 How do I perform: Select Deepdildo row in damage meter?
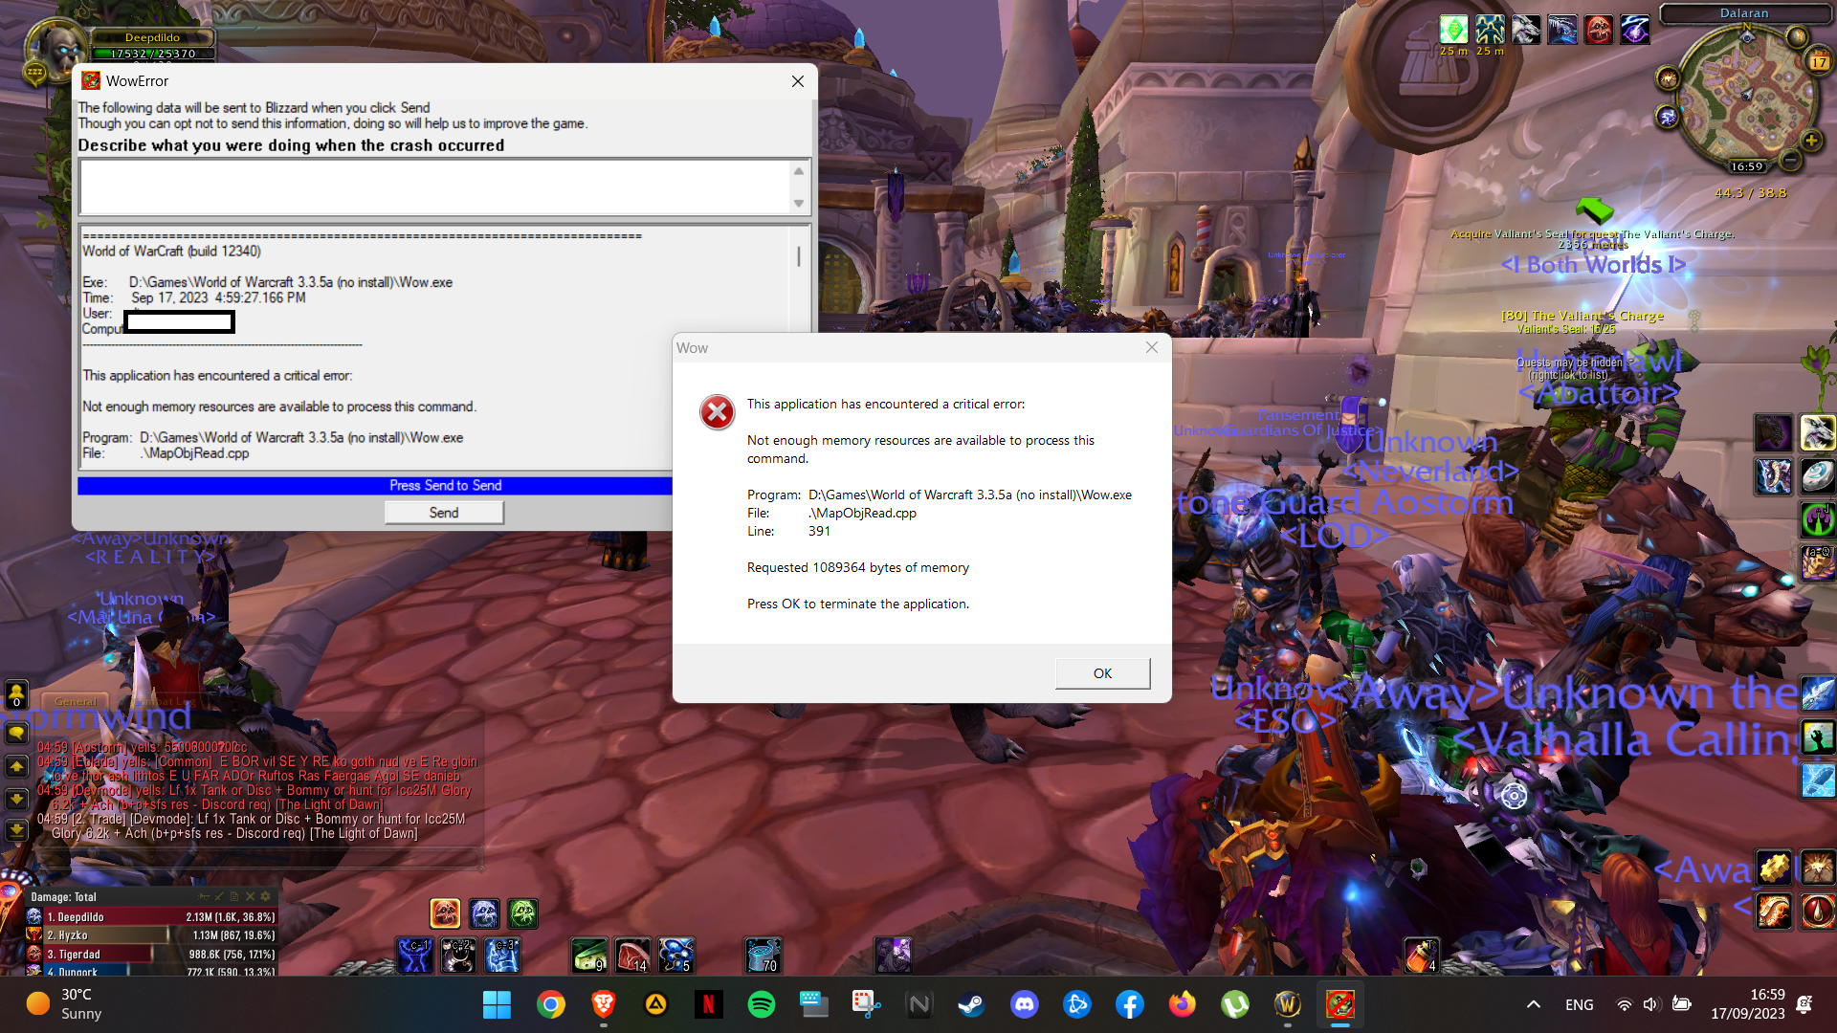click(x=152, y=916)
